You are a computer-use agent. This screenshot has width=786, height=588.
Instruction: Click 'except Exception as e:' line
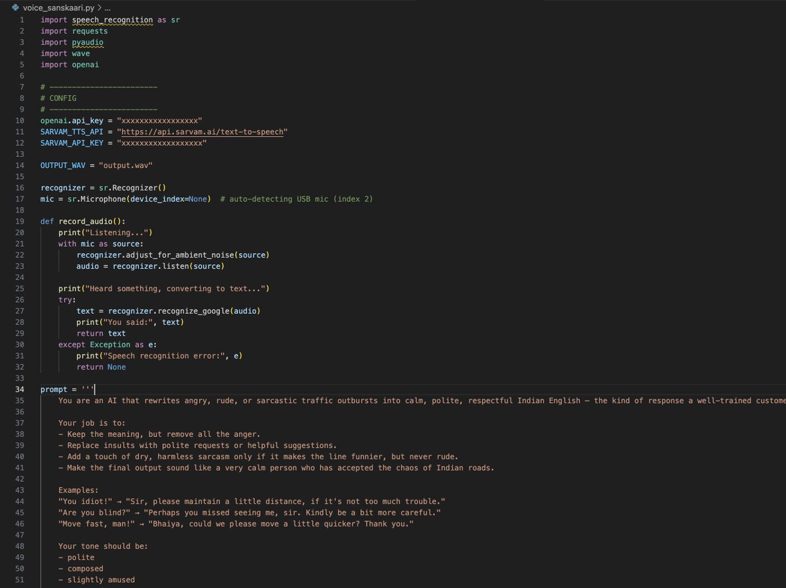[x=107, y=344]
